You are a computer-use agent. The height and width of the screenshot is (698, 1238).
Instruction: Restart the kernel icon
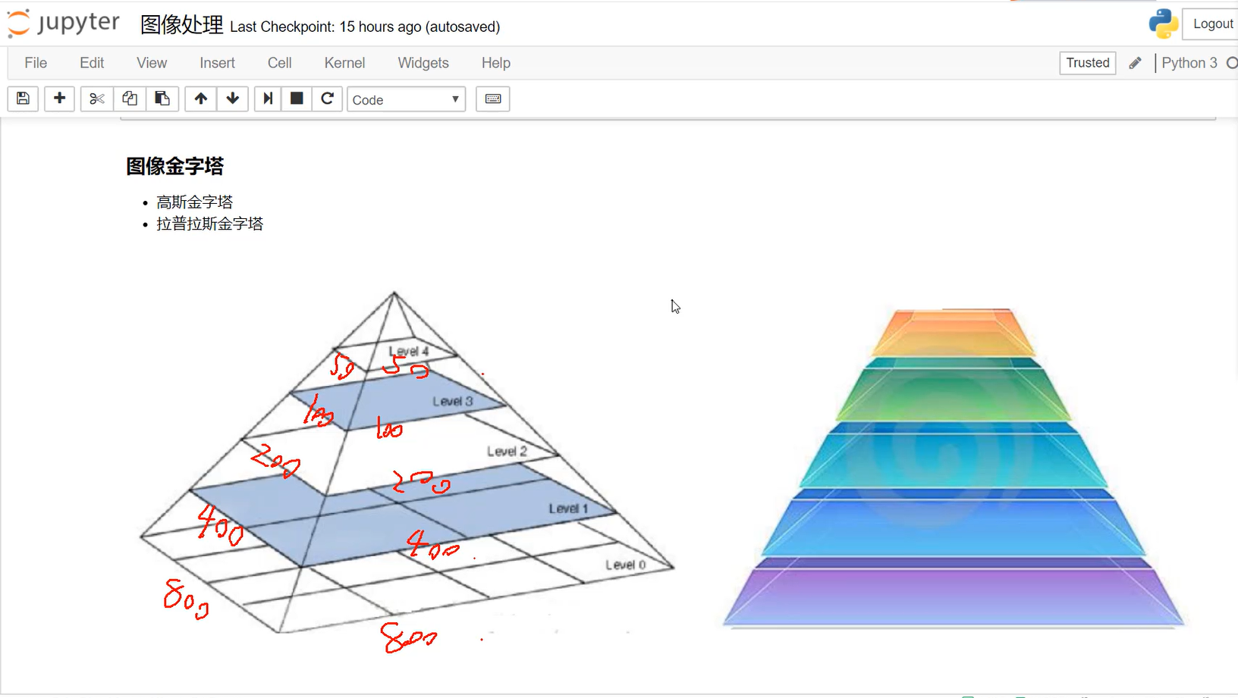(x=327, y=99)
